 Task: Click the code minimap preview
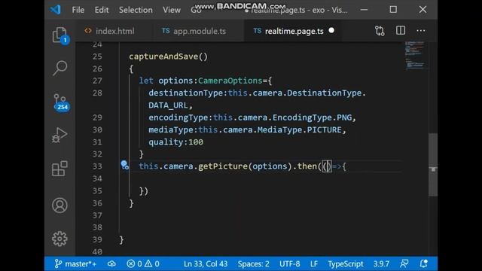click(x=415, y=55)
